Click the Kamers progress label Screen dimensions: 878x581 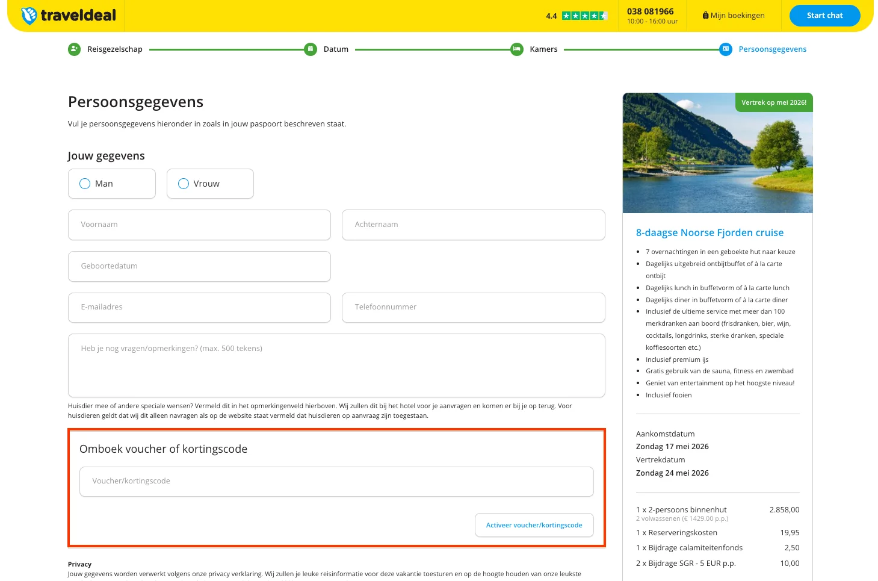click(543, 49)
